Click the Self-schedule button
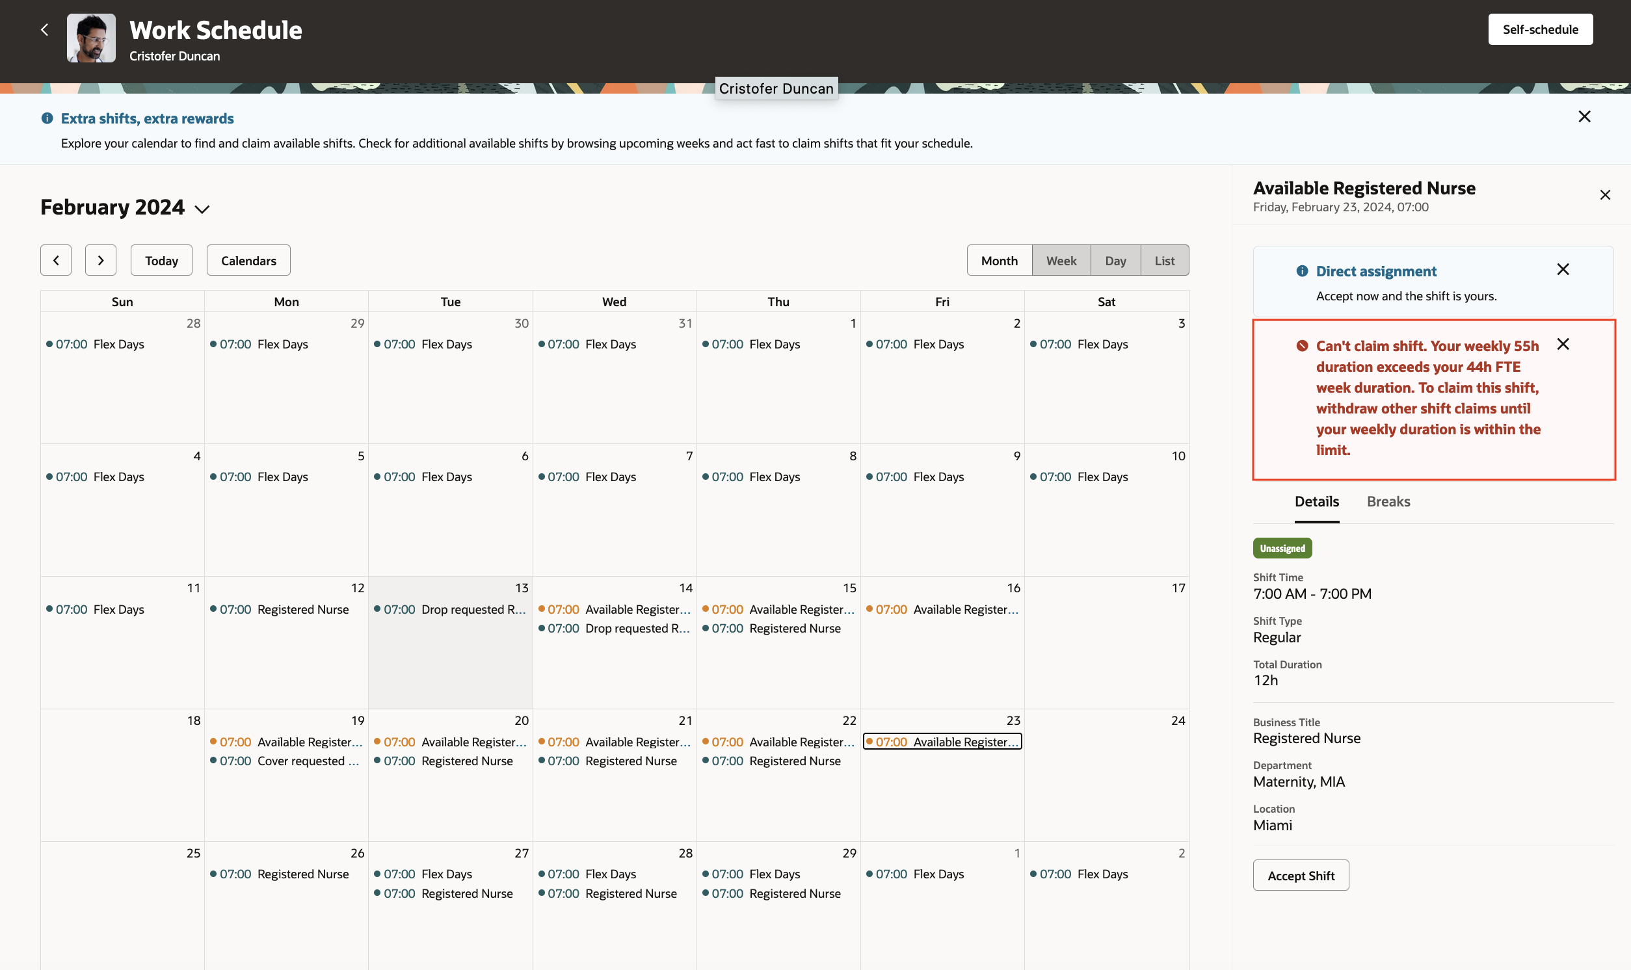The width and height of the screenshot is (1631, 970). 1539,29
